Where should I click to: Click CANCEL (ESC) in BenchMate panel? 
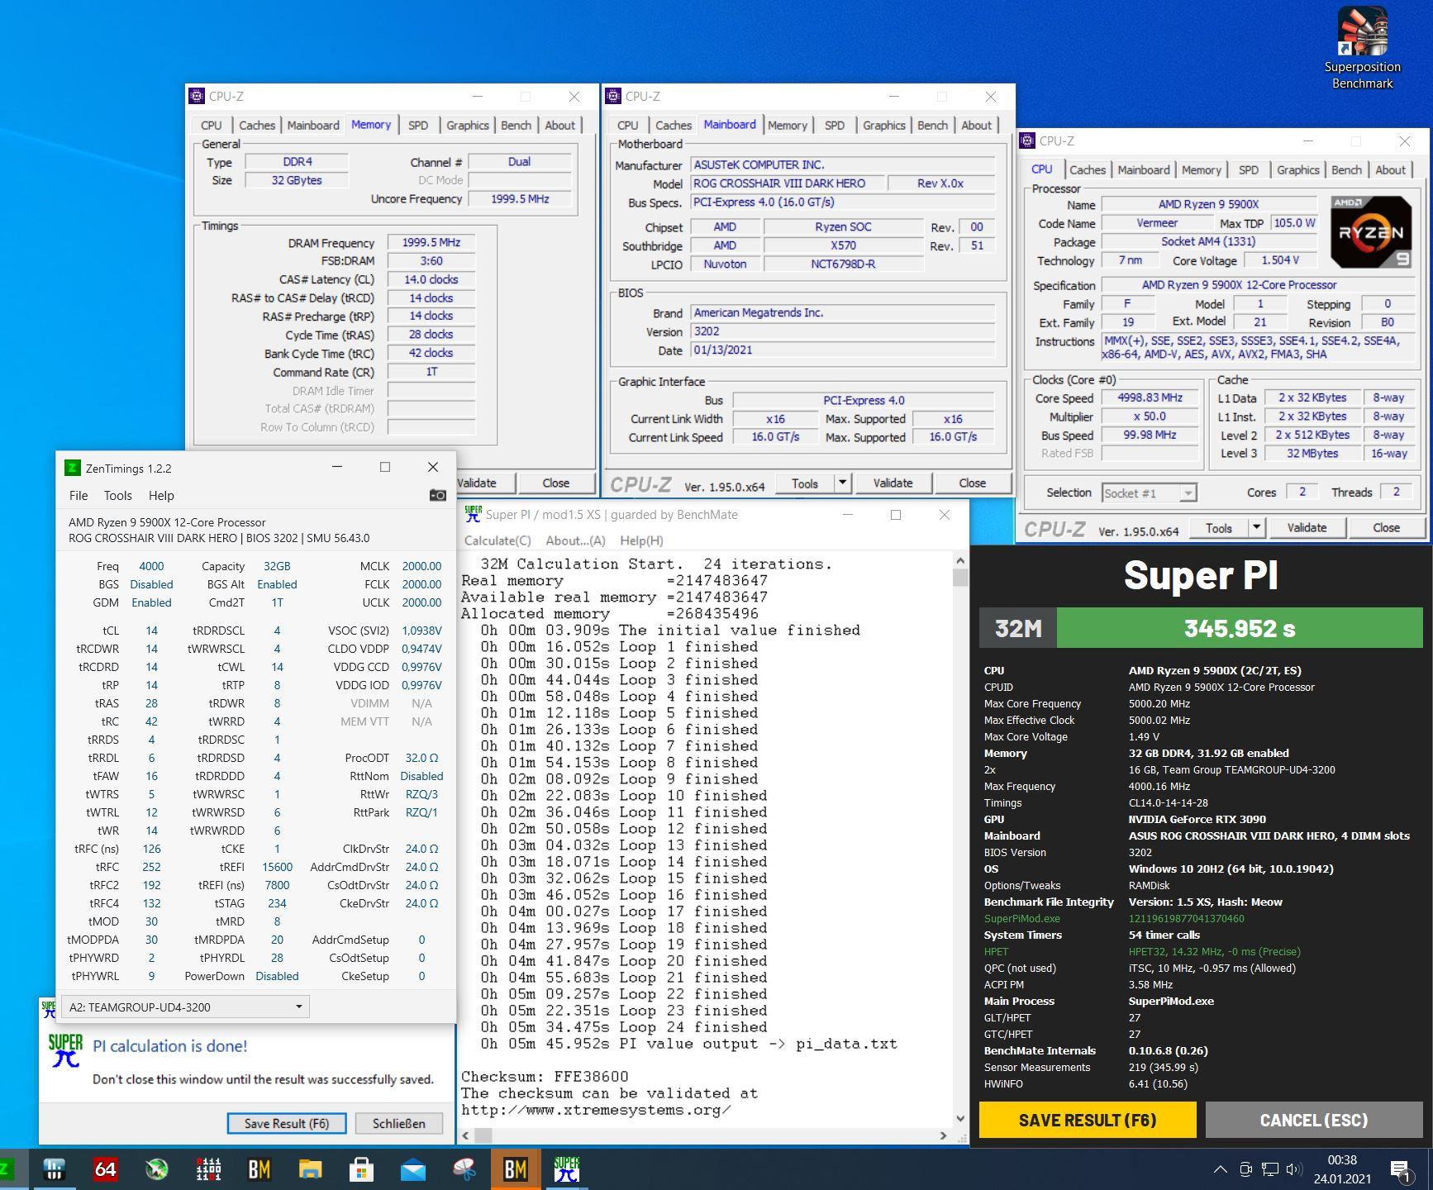pos(1314,1120)
